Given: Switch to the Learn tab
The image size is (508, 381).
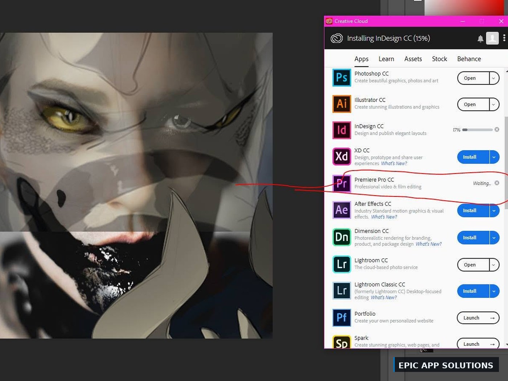Looking at the screenshot, I should [386, 59].
